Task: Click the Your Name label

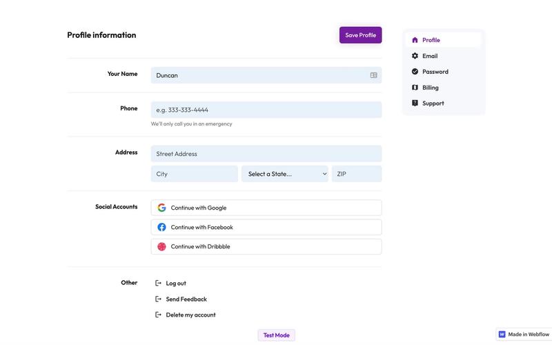Action: coord(123,74)
